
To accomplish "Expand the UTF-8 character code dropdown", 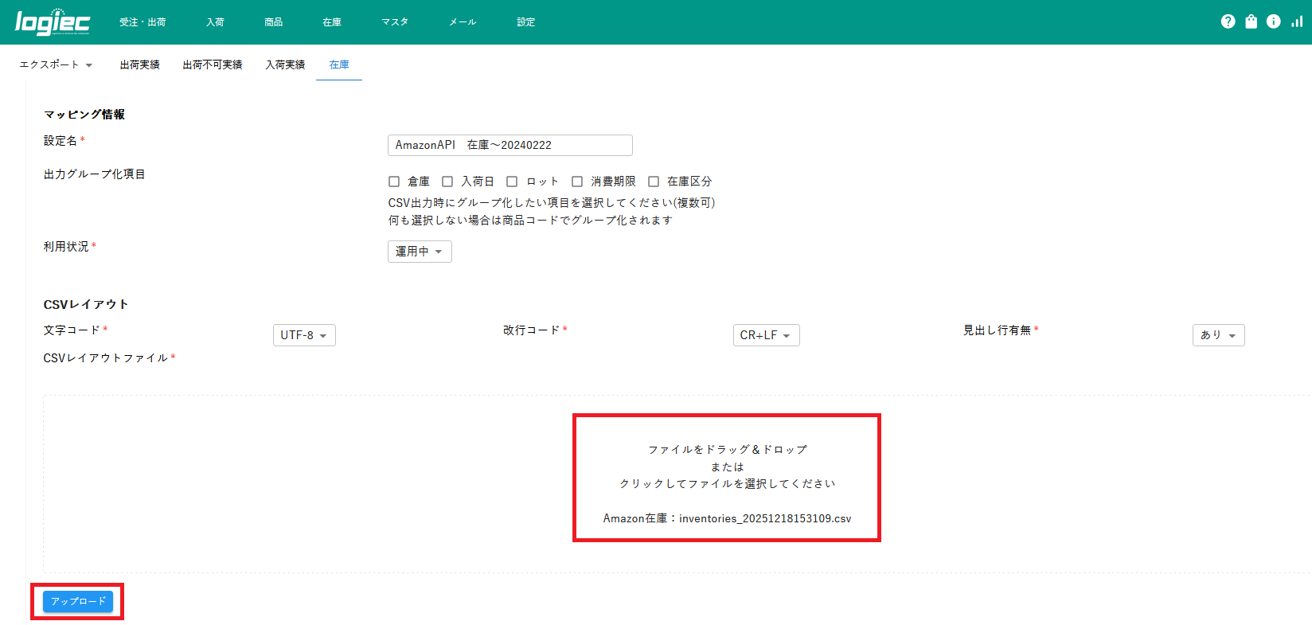I will point(304,335).
